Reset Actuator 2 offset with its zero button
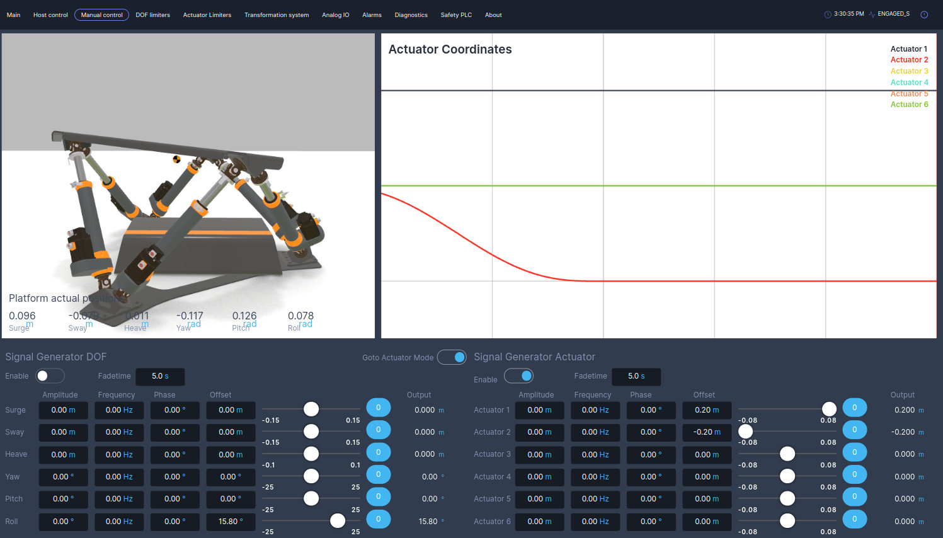 [854, 430]
